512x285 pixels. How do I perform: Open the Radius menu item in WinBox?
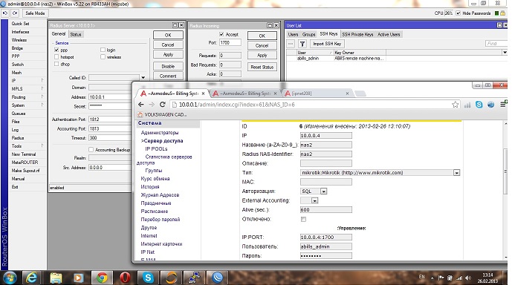[x=18, y=137]
